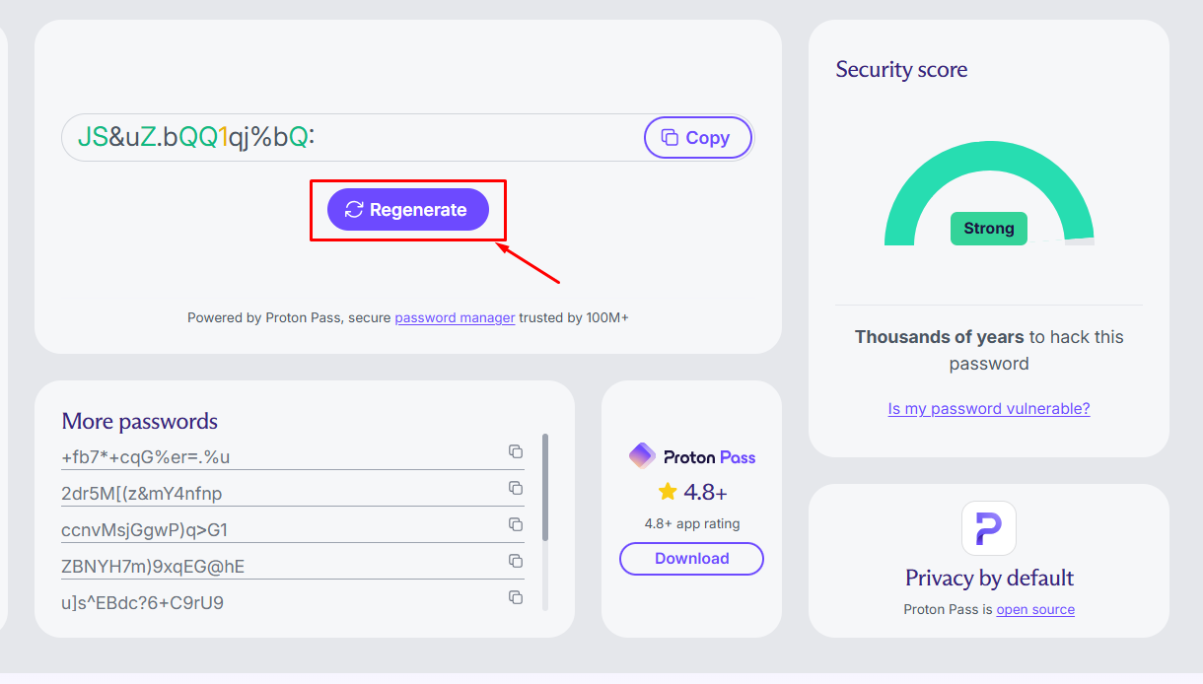Click the copy icon beside "2dr5M[(z&mY4nfnp"
The height and width of the screenshot is (684, 1203).
[x=515, y=487]
